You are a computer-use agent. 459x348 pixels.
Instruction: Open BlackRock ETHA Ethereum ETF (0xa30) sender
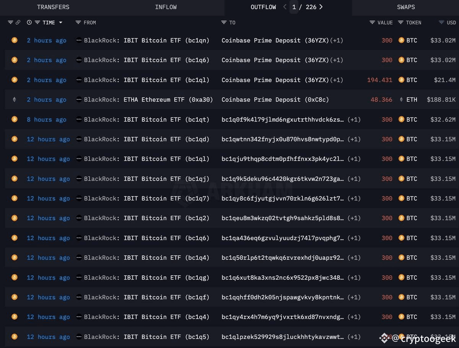pyautogui.click(x=148, y=99)
